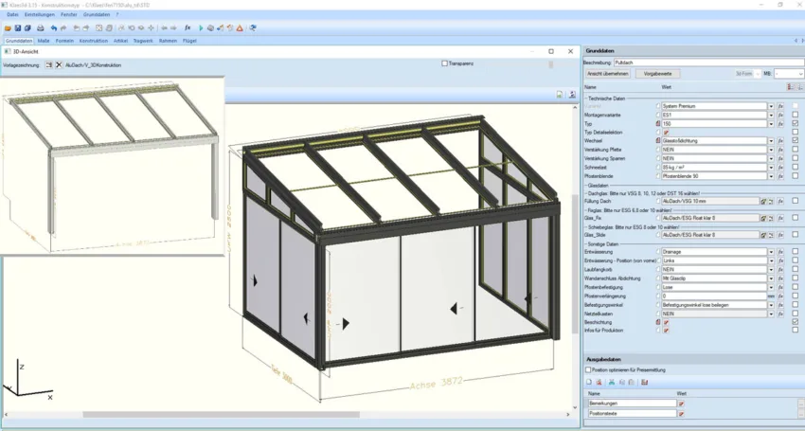This screenshot has height=431, width=805.
Task: Click edit pencil icon for Beschichtung
Action: click(x=667, y=323)
